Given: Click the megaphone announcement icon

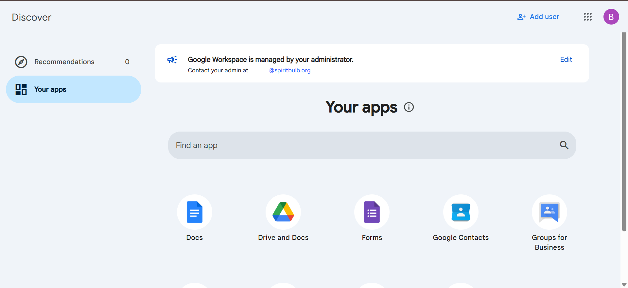Looking at the screenshot, I should [x=172, y=60].
